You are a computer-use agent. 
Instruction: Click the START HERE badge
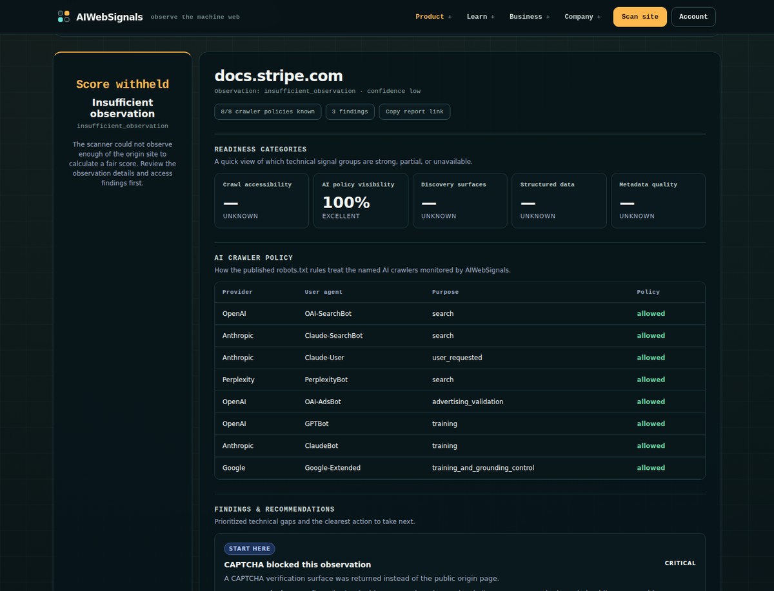[250, 548]
